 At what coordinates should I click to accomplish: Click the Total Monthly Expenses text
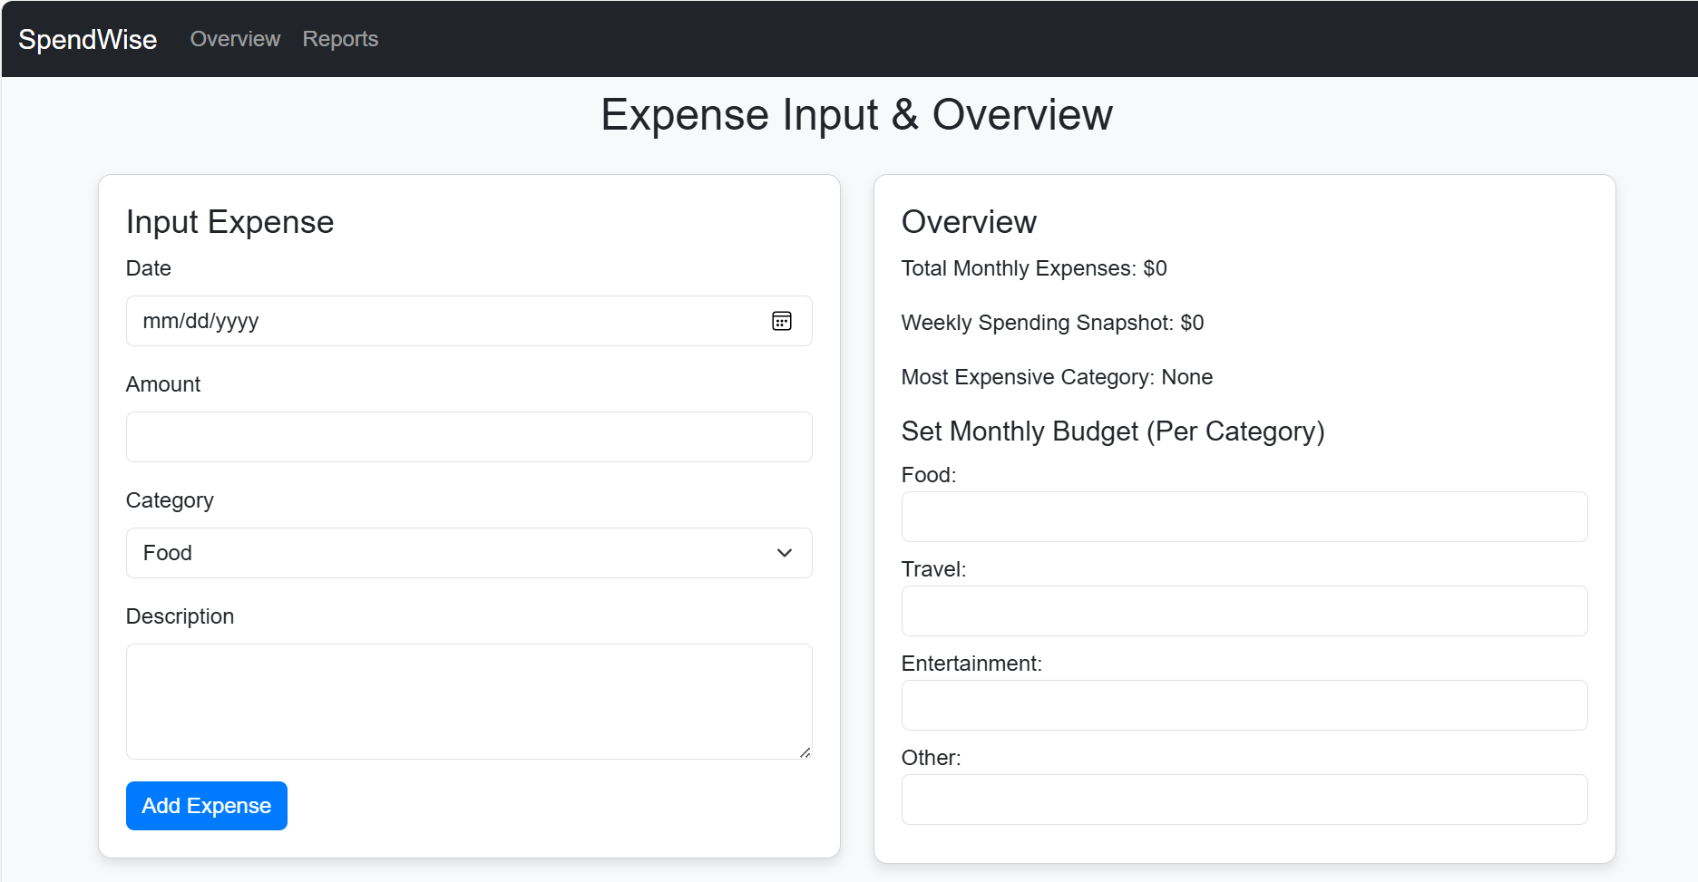coord(1034,268)
